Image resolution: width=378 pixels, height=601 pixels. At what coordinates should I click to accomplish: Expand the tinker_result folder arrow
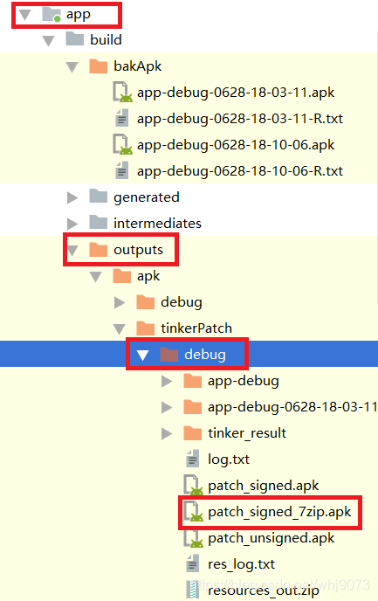point(167,434)
